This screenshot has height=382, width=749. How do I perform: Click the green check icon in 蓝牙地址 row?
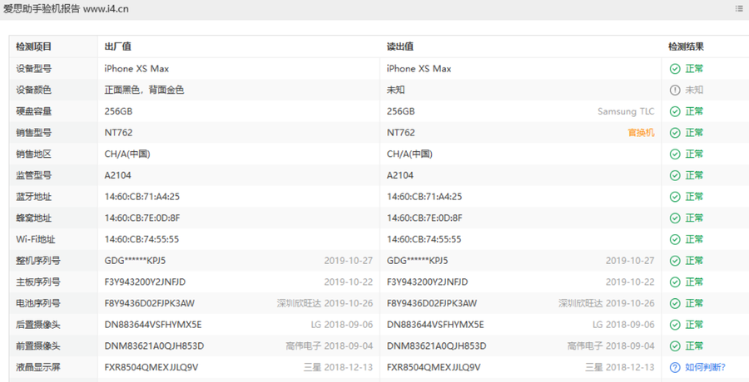(x=675, y=197)
